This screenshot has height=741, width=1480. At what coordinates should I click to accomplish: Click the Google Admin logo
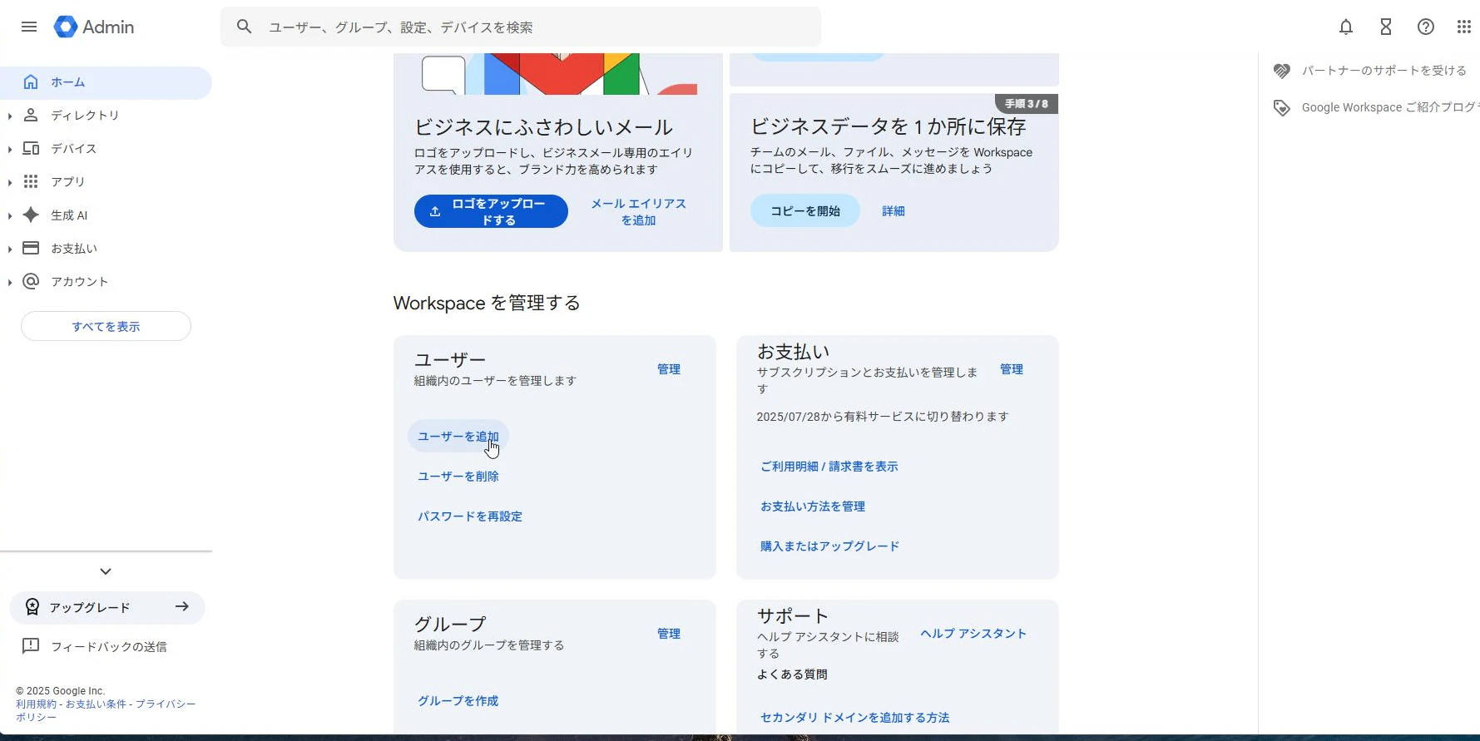pyautogui.click(x=94, y=27)
